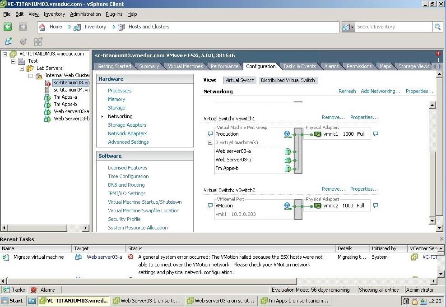Switch to the Performance tab
Screen dimensions: 446x307
(224, 66)
